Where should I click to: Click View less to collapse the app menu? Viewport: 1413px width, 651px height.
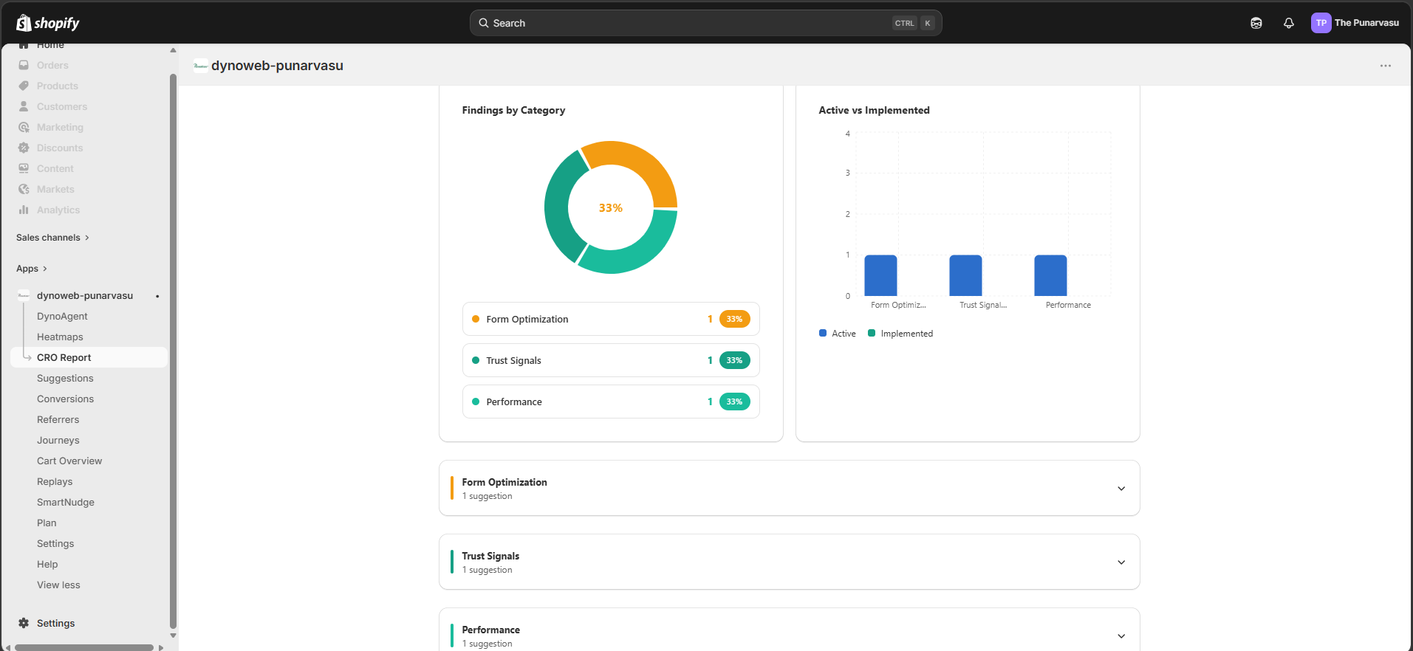(x=58, y=585)
